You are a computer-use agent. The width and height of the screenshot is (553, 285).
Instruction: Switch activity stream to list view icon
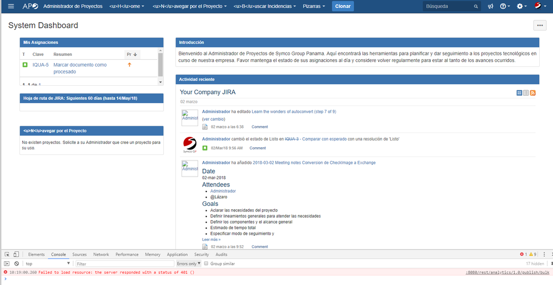pos(526,93)
